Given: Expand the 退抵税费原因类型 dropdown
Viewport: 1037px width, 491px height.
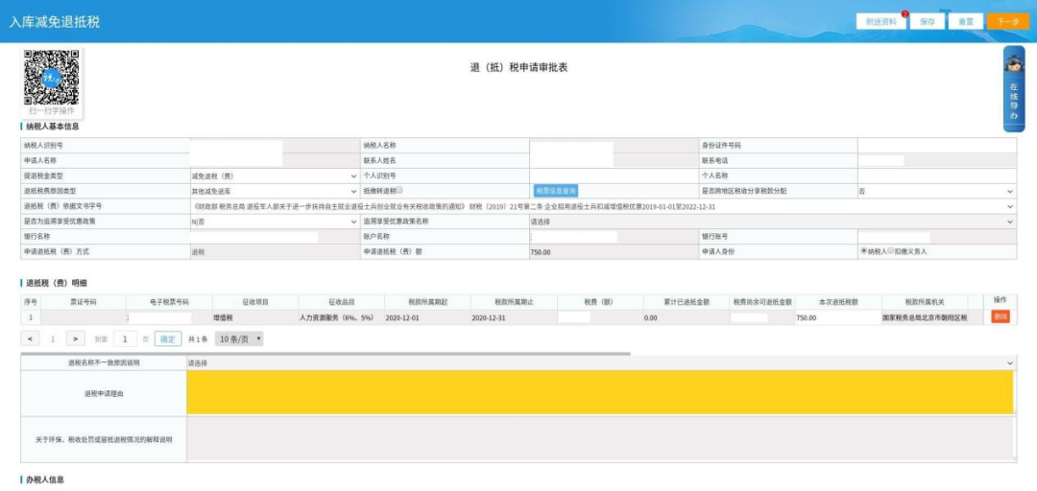Looking at the screenshot, I should pos(273,191).
